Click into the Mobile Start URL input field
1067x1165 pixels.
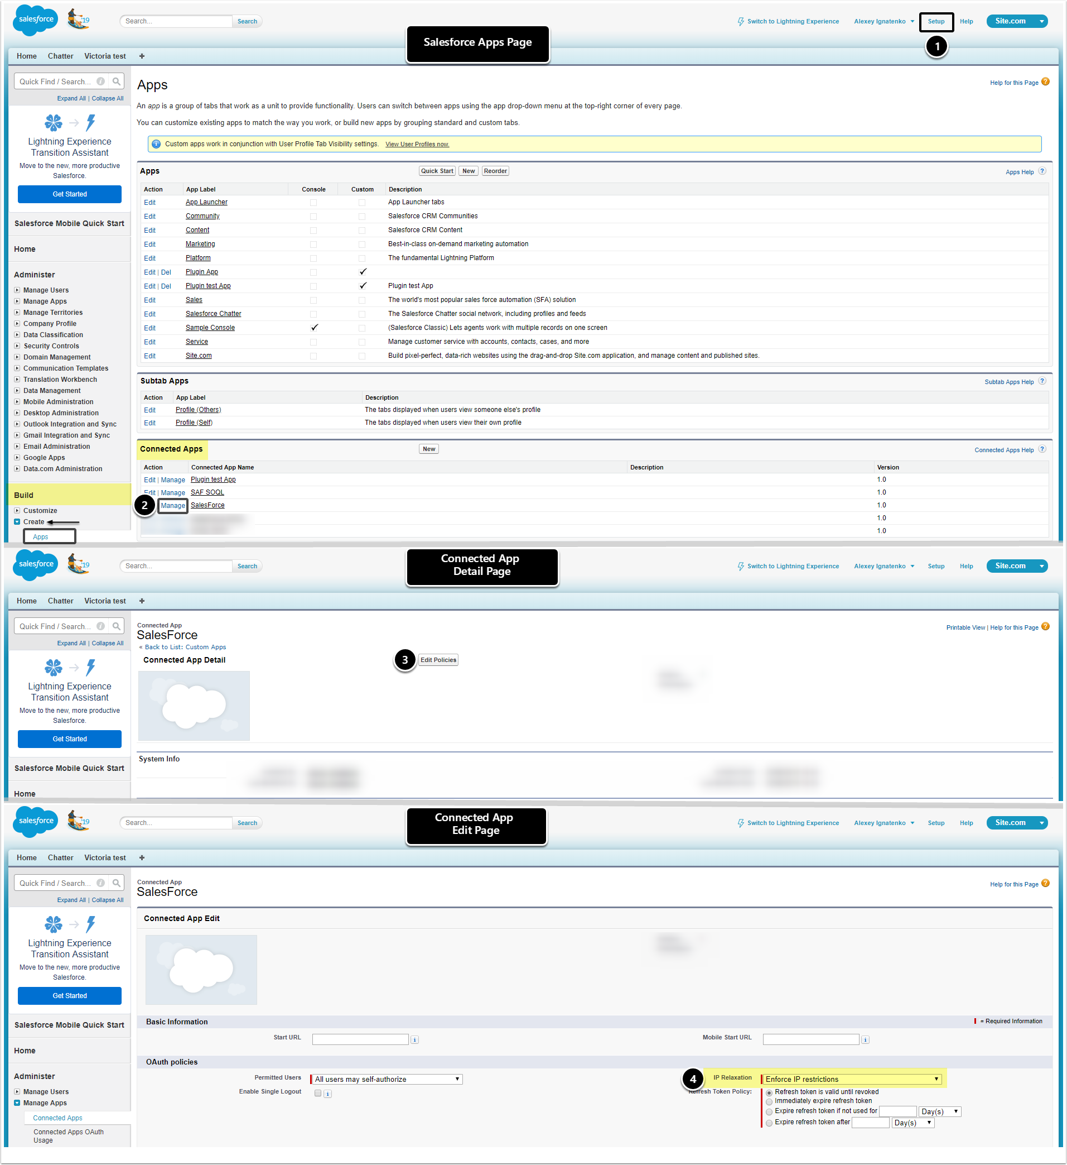(x=810, y=1039)
